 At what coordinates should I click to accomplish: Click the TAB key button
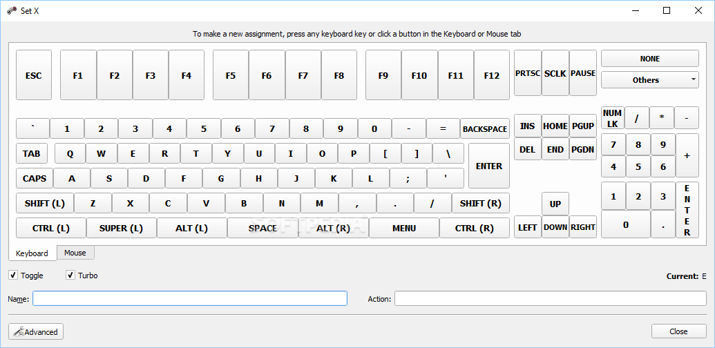[x=32, y=153]
